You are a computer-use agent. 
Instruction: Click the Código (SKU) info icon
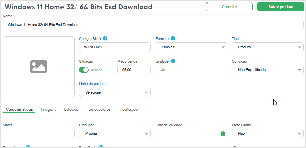[105, 39]
